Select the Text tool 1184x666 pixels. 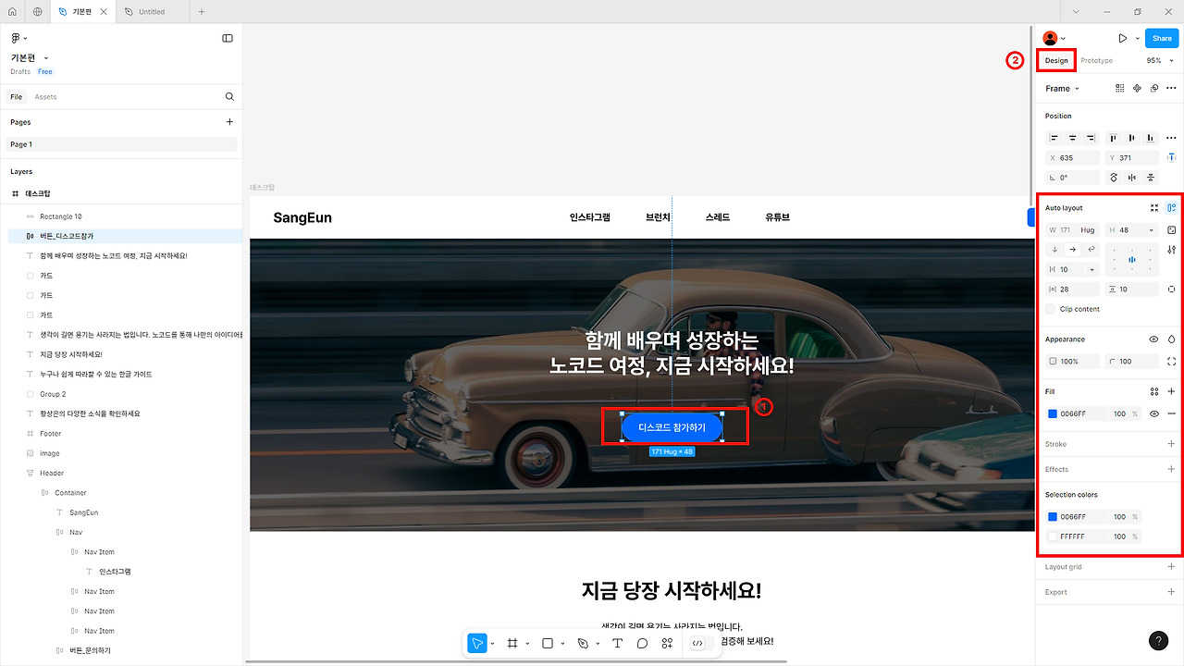(617, 642)
